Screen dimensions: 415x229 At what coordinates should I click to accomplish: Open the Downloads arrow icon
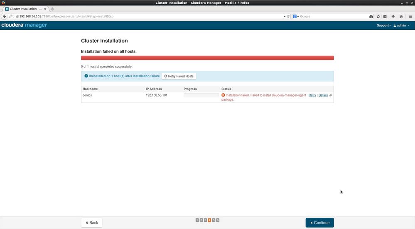(393, 17)
